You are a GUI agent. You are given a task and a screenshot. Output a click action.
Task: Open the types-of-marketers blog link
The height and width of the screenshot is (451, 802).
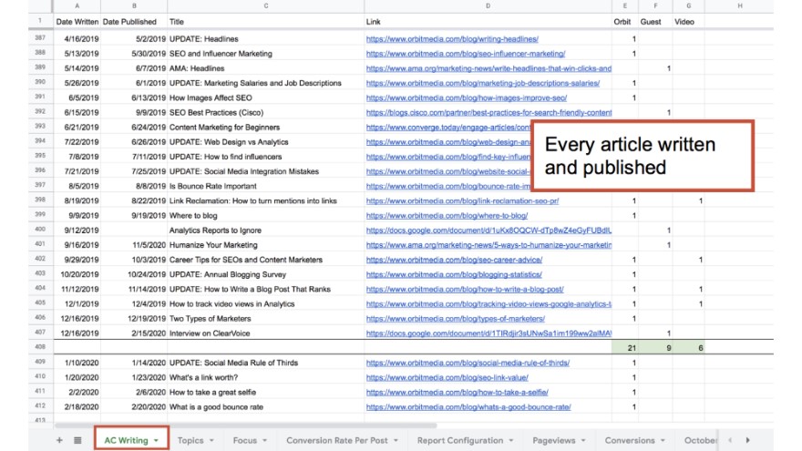pos(455,319)
